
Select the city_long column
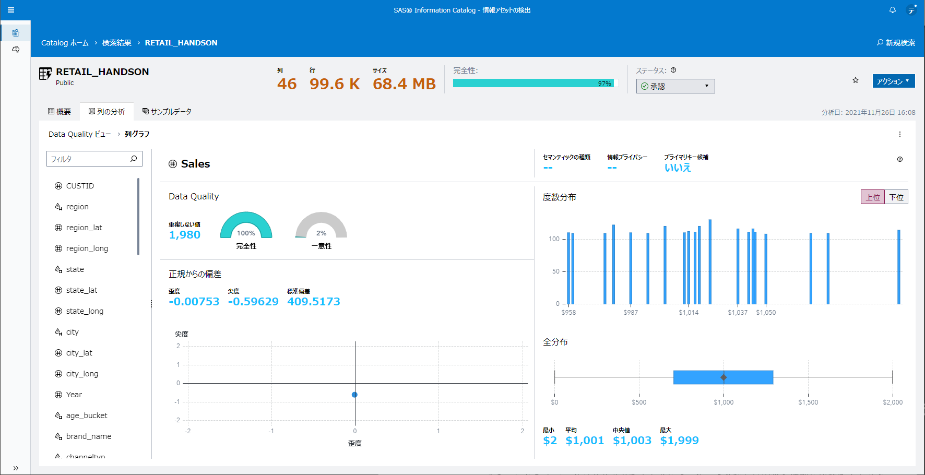pos(82,374)
